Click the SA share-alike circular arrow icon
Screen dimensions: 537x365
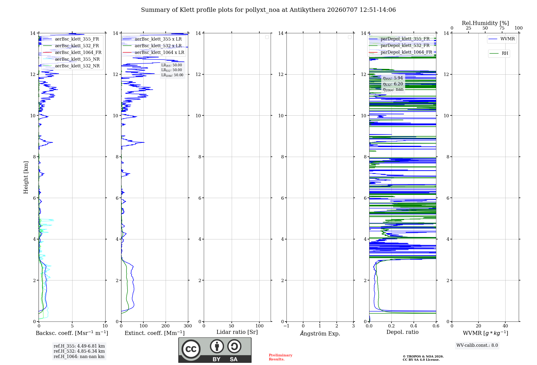[x=234, y=346]
